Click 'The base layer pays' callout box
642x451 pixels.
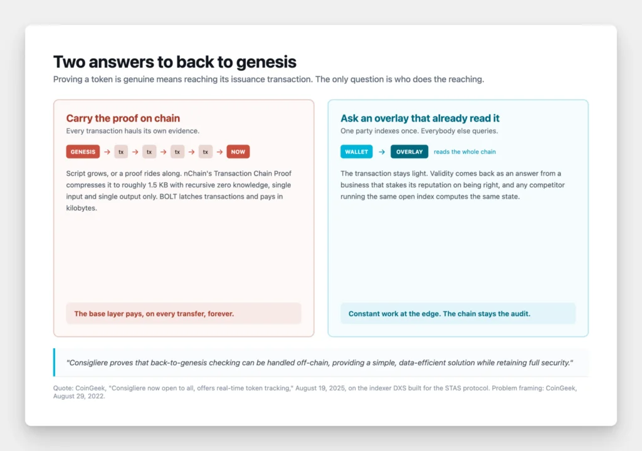click(184, 313)
